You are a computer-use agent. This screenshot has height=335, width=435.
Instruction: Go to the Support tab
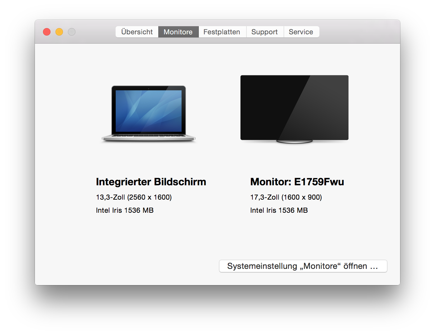pyautogui.click(x=265, y=32)
